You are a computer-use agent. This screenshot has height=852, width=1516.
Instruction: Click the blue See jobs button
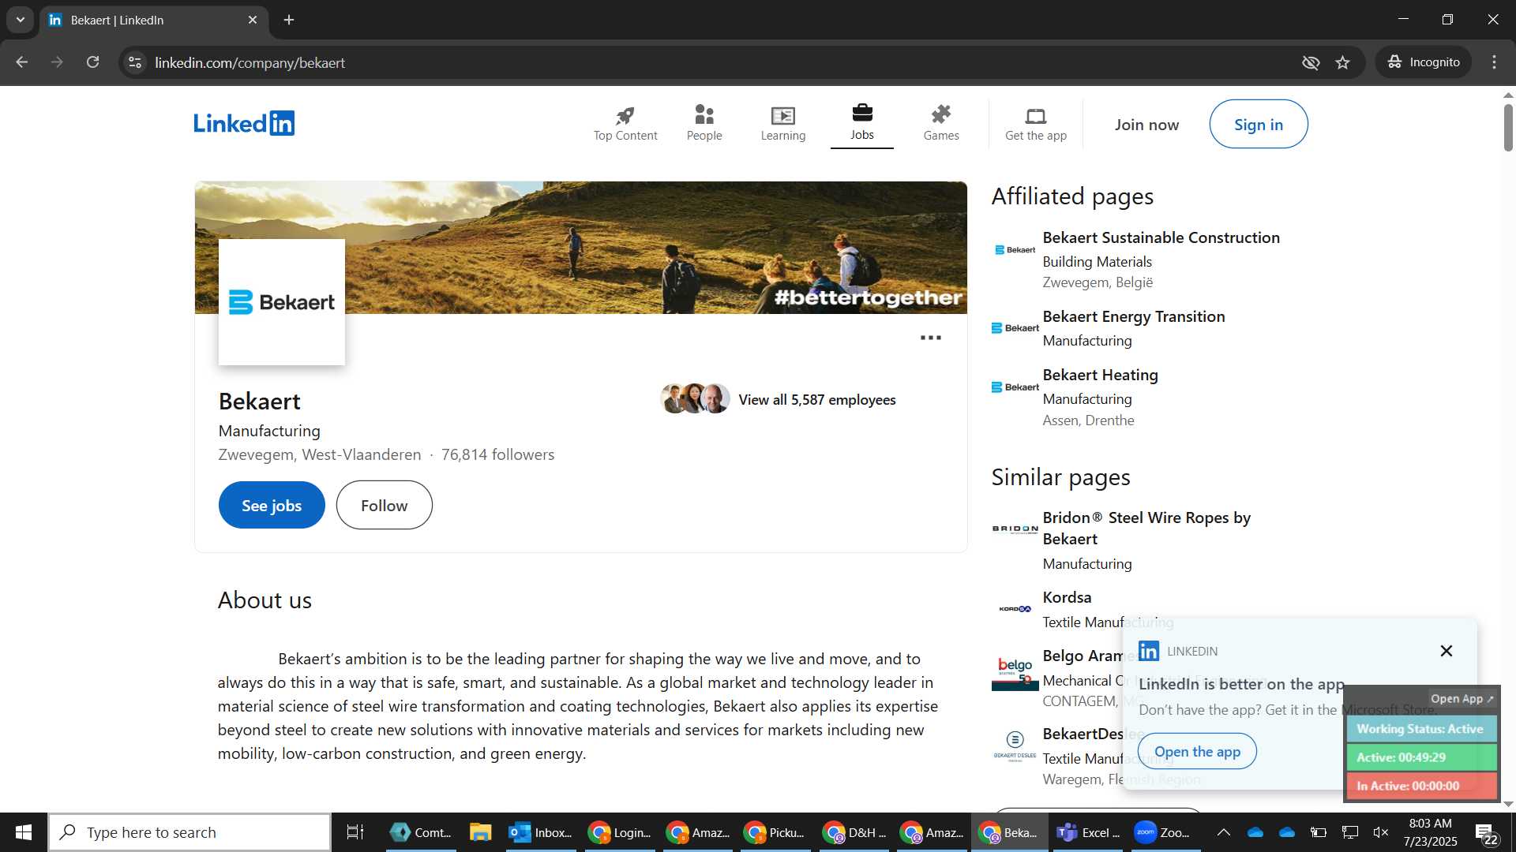click(272, 506)
